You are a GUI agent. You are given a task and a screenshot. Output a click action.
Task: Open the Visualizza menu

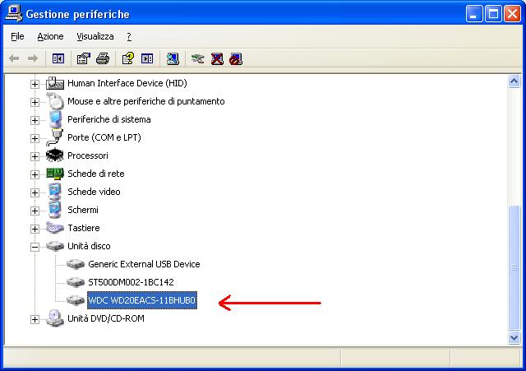tap(95, 36)
